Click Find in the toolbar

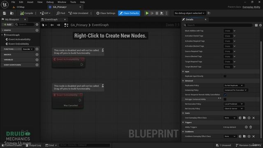61,13
